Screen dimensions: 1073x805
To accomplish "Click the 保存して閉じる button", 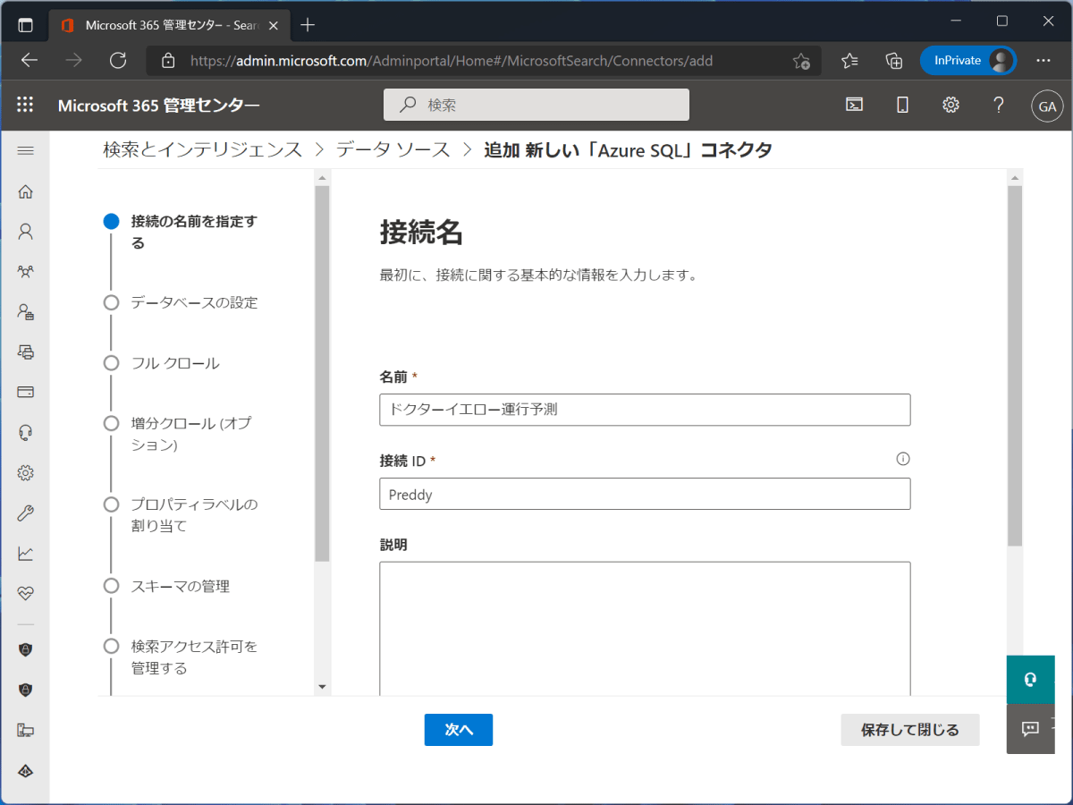I will [x=910, y=730].
